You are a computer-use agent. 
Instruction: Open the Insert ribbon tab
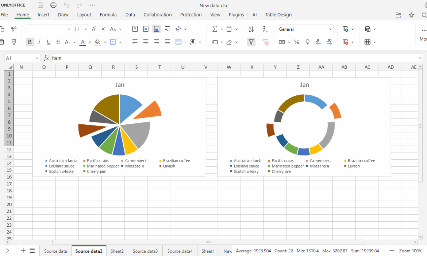[43, 15]
